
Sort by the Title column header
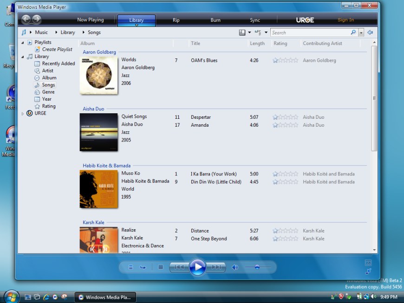tap(195, 43)
